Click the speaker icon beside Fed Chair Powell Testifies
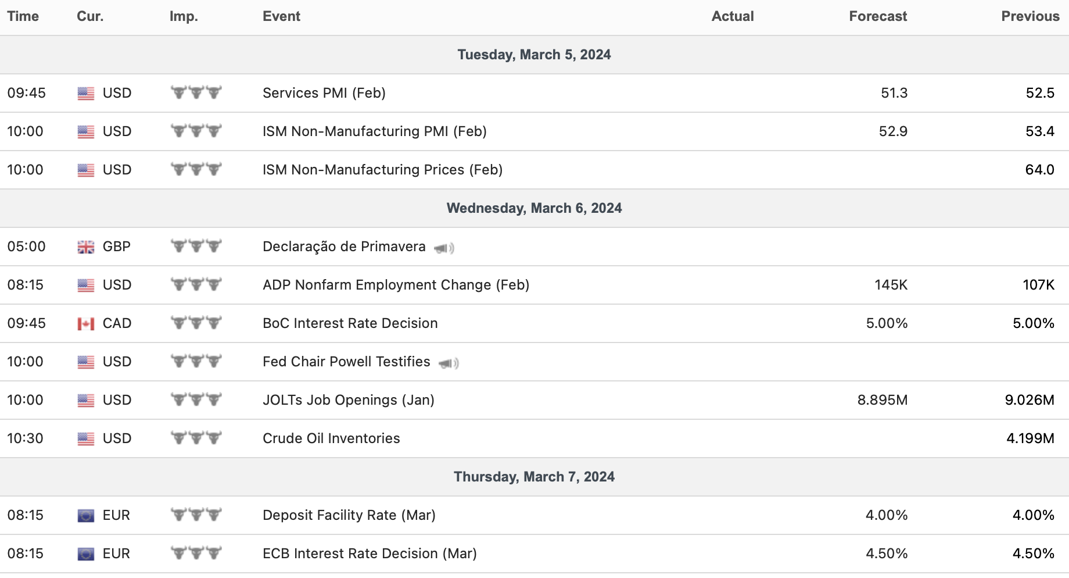 449,363
